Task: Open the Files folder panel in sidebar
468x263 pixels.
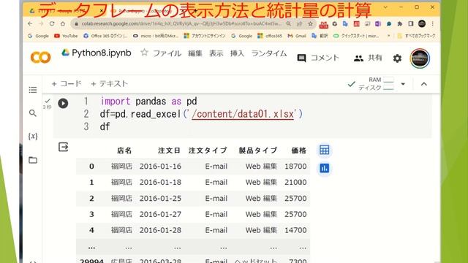Action: pyautogui.click(x=33, y=160)
